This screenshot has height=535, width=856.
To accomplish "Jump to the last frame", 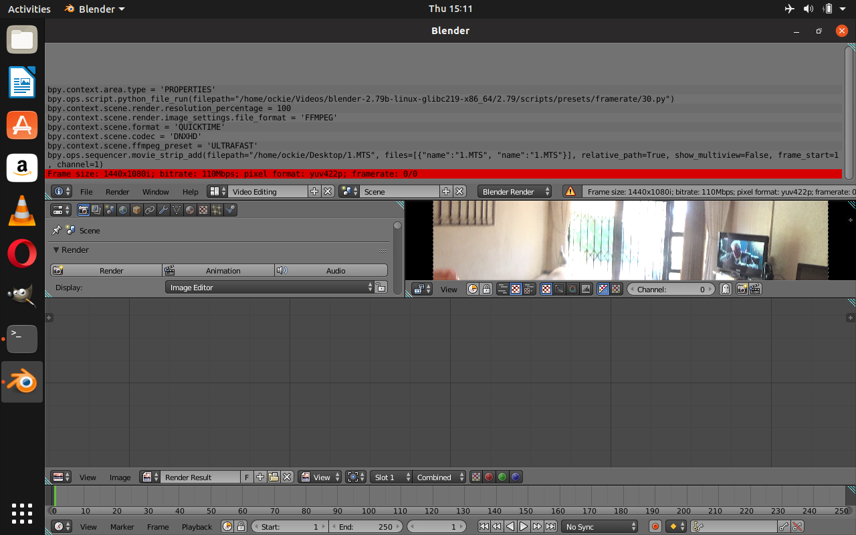I will pos(550,527).
